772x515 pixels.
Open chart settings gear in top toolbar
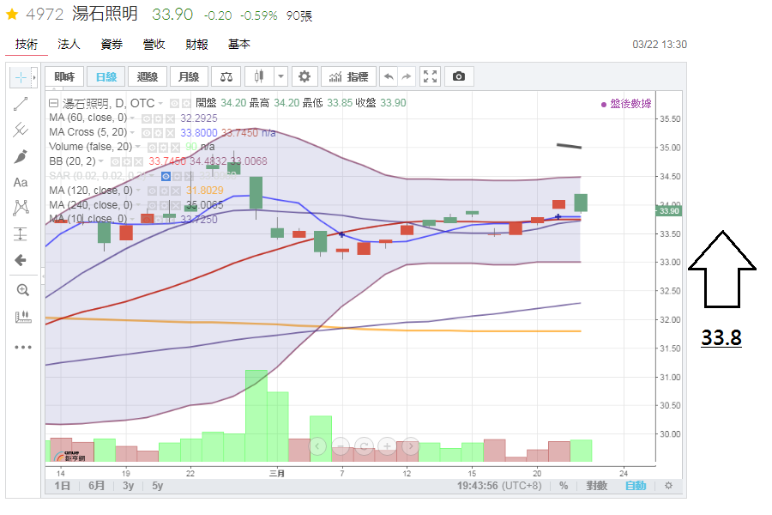click(305, 77)
